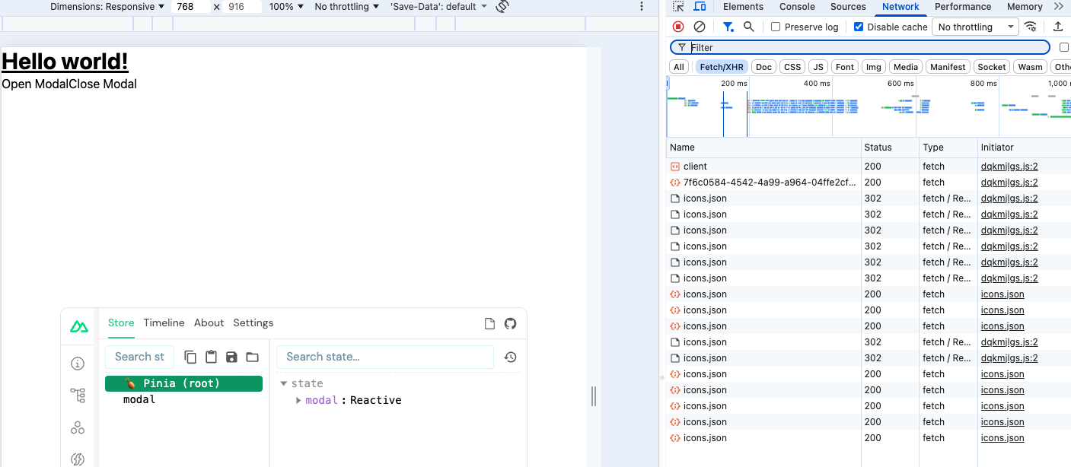Open the Timeline tab in Pinia devtools

click(164, 323)
